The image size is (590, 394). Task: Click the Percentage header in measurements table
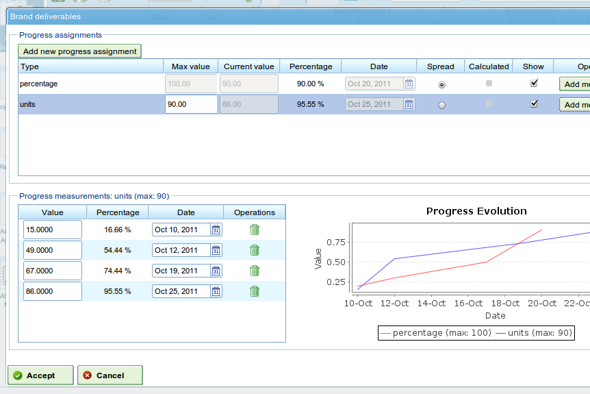point(118,212)
